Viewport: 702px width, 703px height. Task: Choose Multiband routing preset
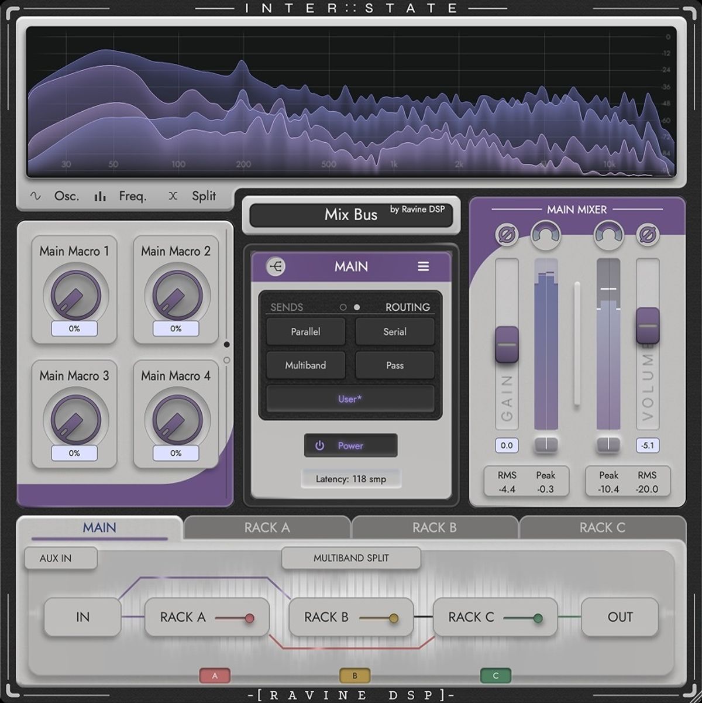305,365
